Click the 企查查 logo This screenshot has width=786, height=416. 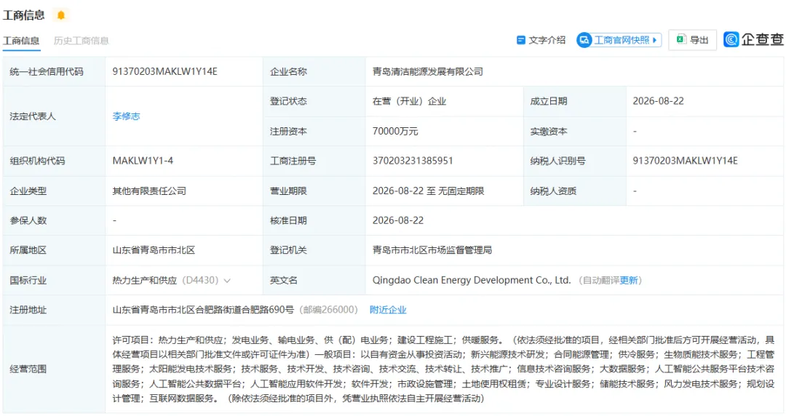pos(753,39)
